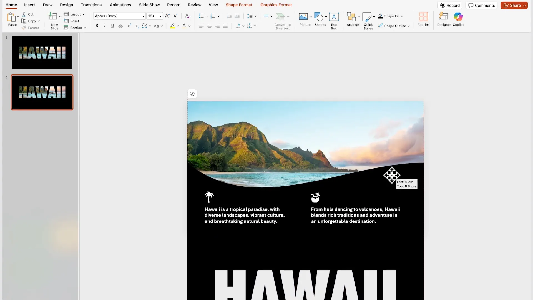Select the palm tree graphic on slide
533x300 pixels.
[x=209, y=197]
